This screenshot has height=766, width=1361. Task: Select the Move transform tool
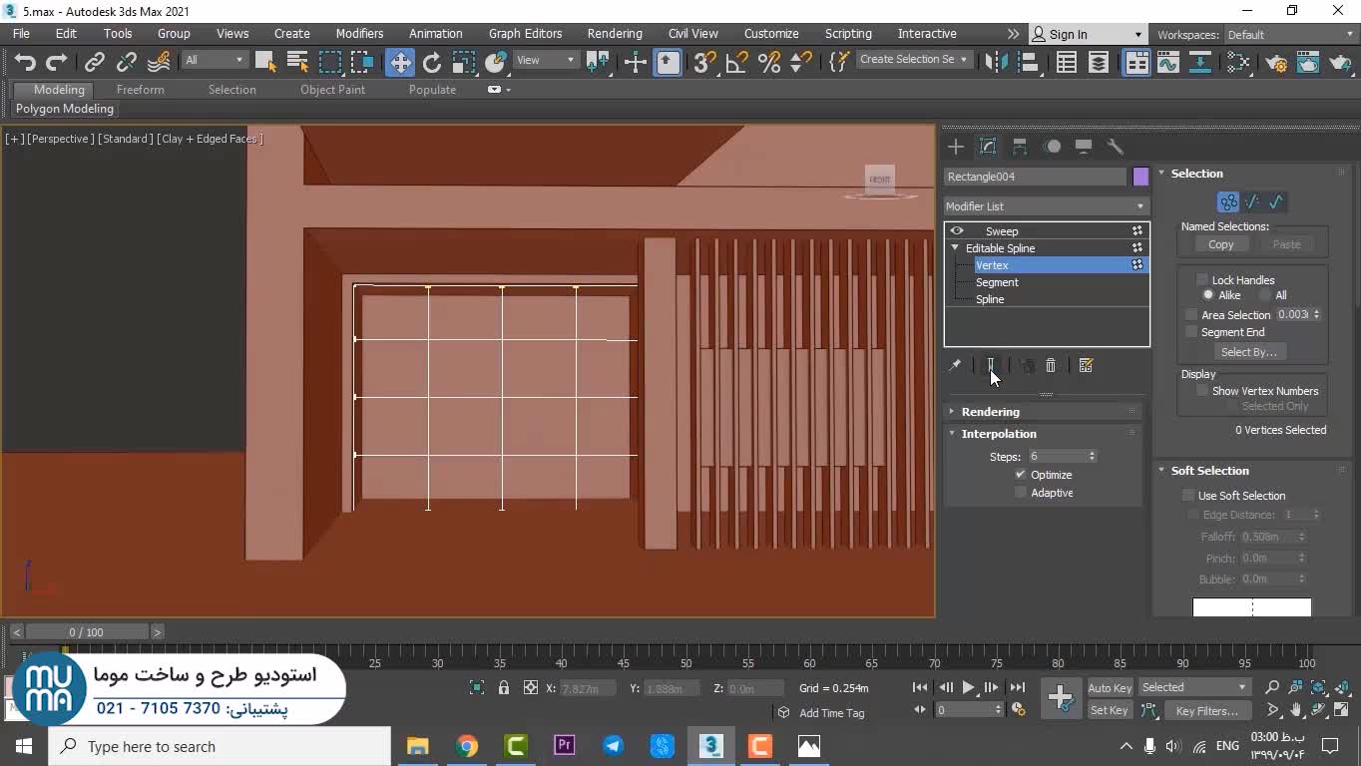tap(400, 62)
